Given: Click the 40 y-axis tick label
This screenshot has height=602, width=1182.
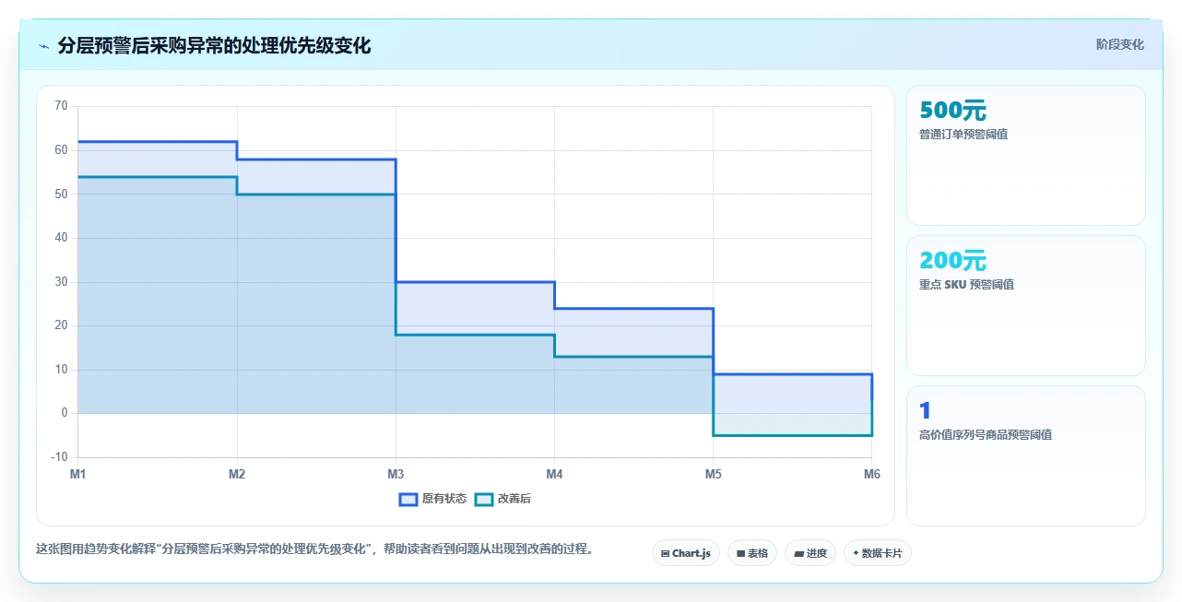Looking at the screenshot, I should coord(62,238).
